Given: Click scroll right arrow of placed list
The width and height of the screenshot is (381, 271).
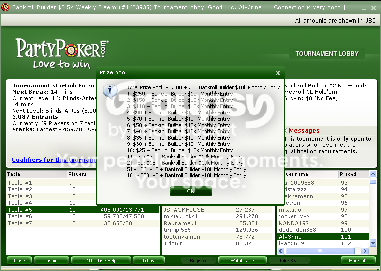Looking at the screenshot, I should pyautogui.click(x=365, y=251).
